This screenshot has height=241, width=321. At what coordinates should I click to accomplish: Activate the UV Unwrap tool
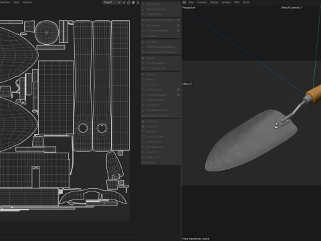coord(158,25)
